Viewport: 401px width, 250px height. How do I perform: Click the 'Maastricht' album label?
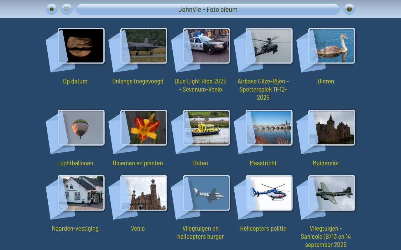(x=263, y=163)
